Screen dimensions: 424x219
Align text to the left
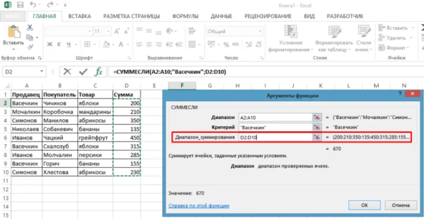point(139,44)
